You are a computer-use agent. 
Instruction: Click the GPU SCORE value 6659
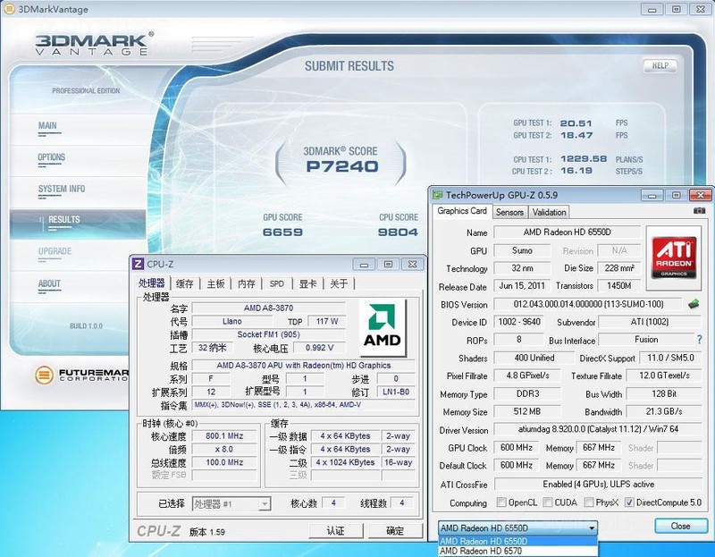click(x=282, y=232)
